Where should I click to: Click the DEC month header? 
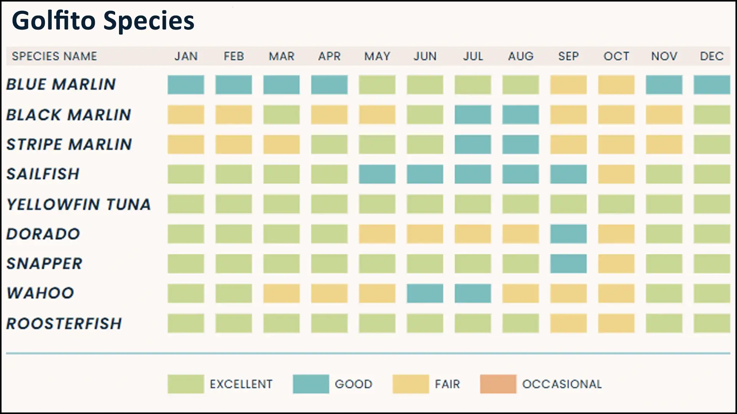[x=712, y=56]
